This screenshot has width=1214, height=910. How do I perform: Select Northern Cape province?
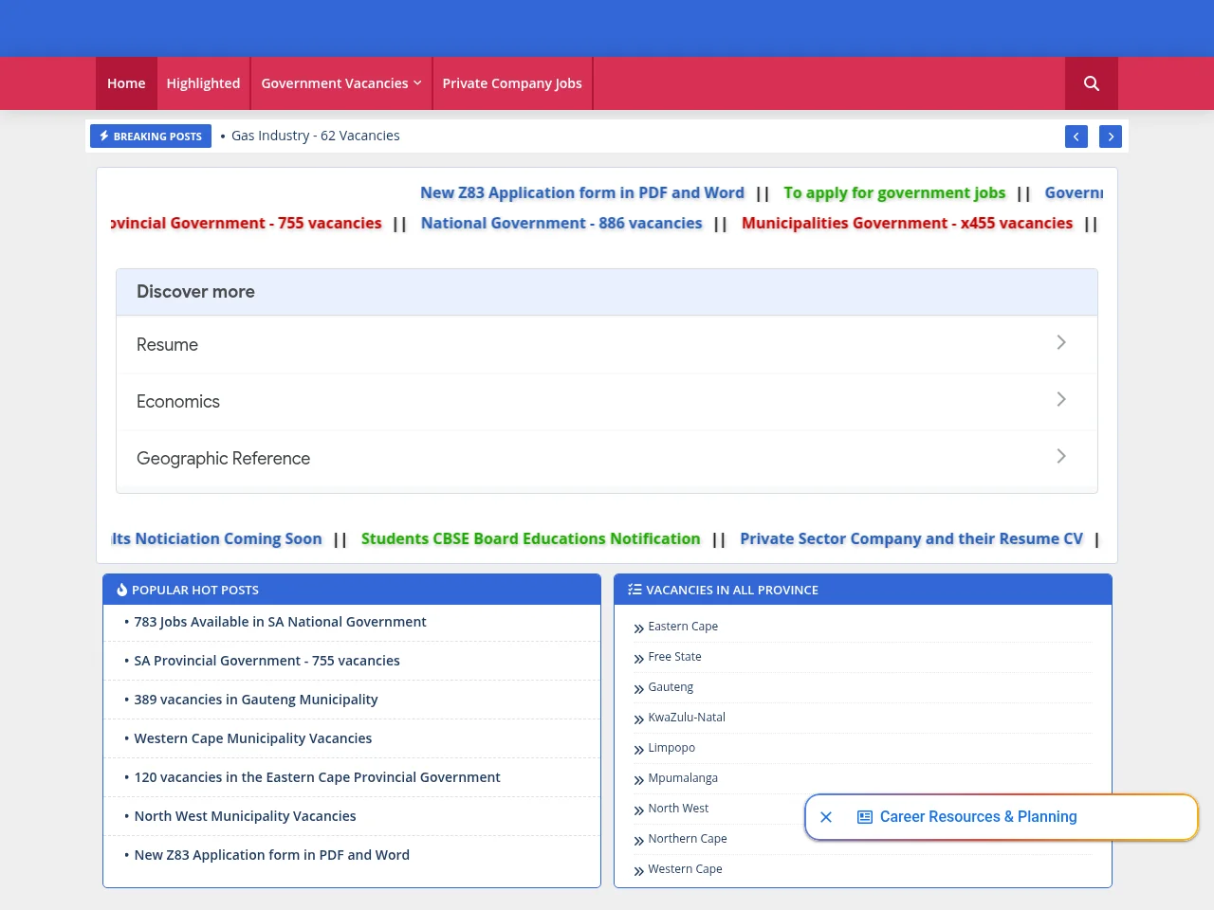pos(688,839)
